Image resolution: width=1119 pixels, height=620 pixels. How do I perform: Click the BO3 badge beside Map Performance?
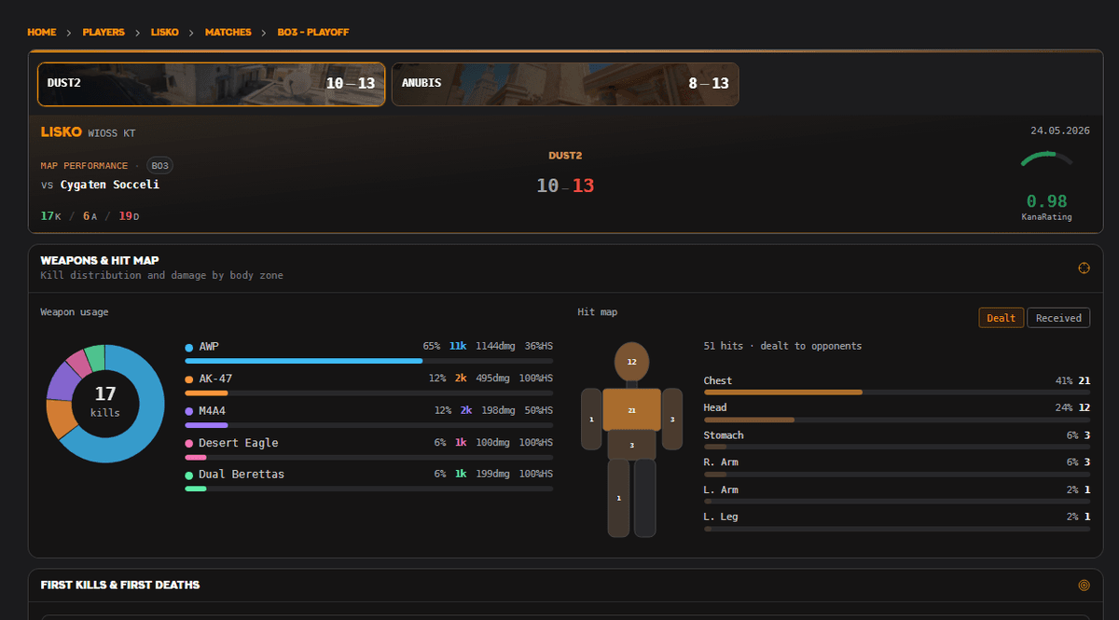(x=160, y=166)
